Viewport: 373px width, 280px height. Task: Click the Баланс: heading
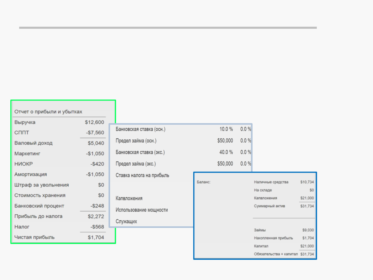pyautogui.click(x=204, y=182)
